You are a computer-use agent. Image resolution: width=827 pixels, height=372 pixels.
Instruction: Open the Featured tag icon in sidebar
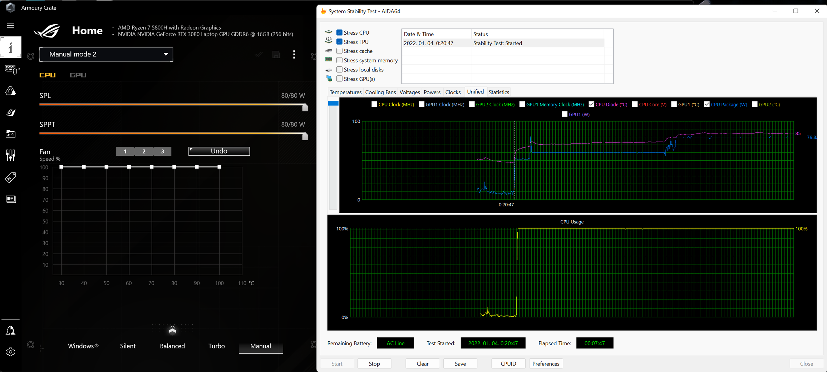10,177
